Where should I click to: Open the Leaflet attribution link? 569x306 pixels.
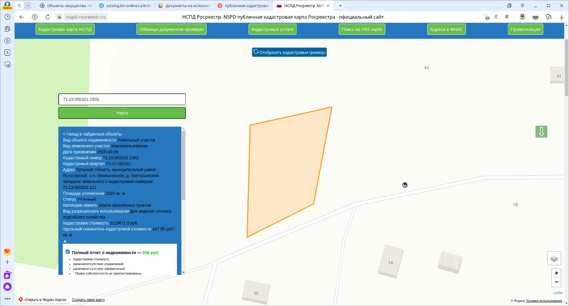pos(557,293)
